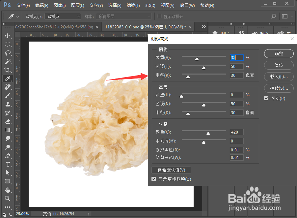This screenshot has width=297, height=218.
Task: Select the Eyedropper tool in toolbox
Action: pyautogui.click(x=8, y=78)
